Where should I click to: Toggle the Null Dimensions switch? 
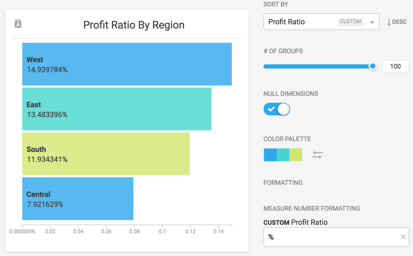(x=277, y=109)
